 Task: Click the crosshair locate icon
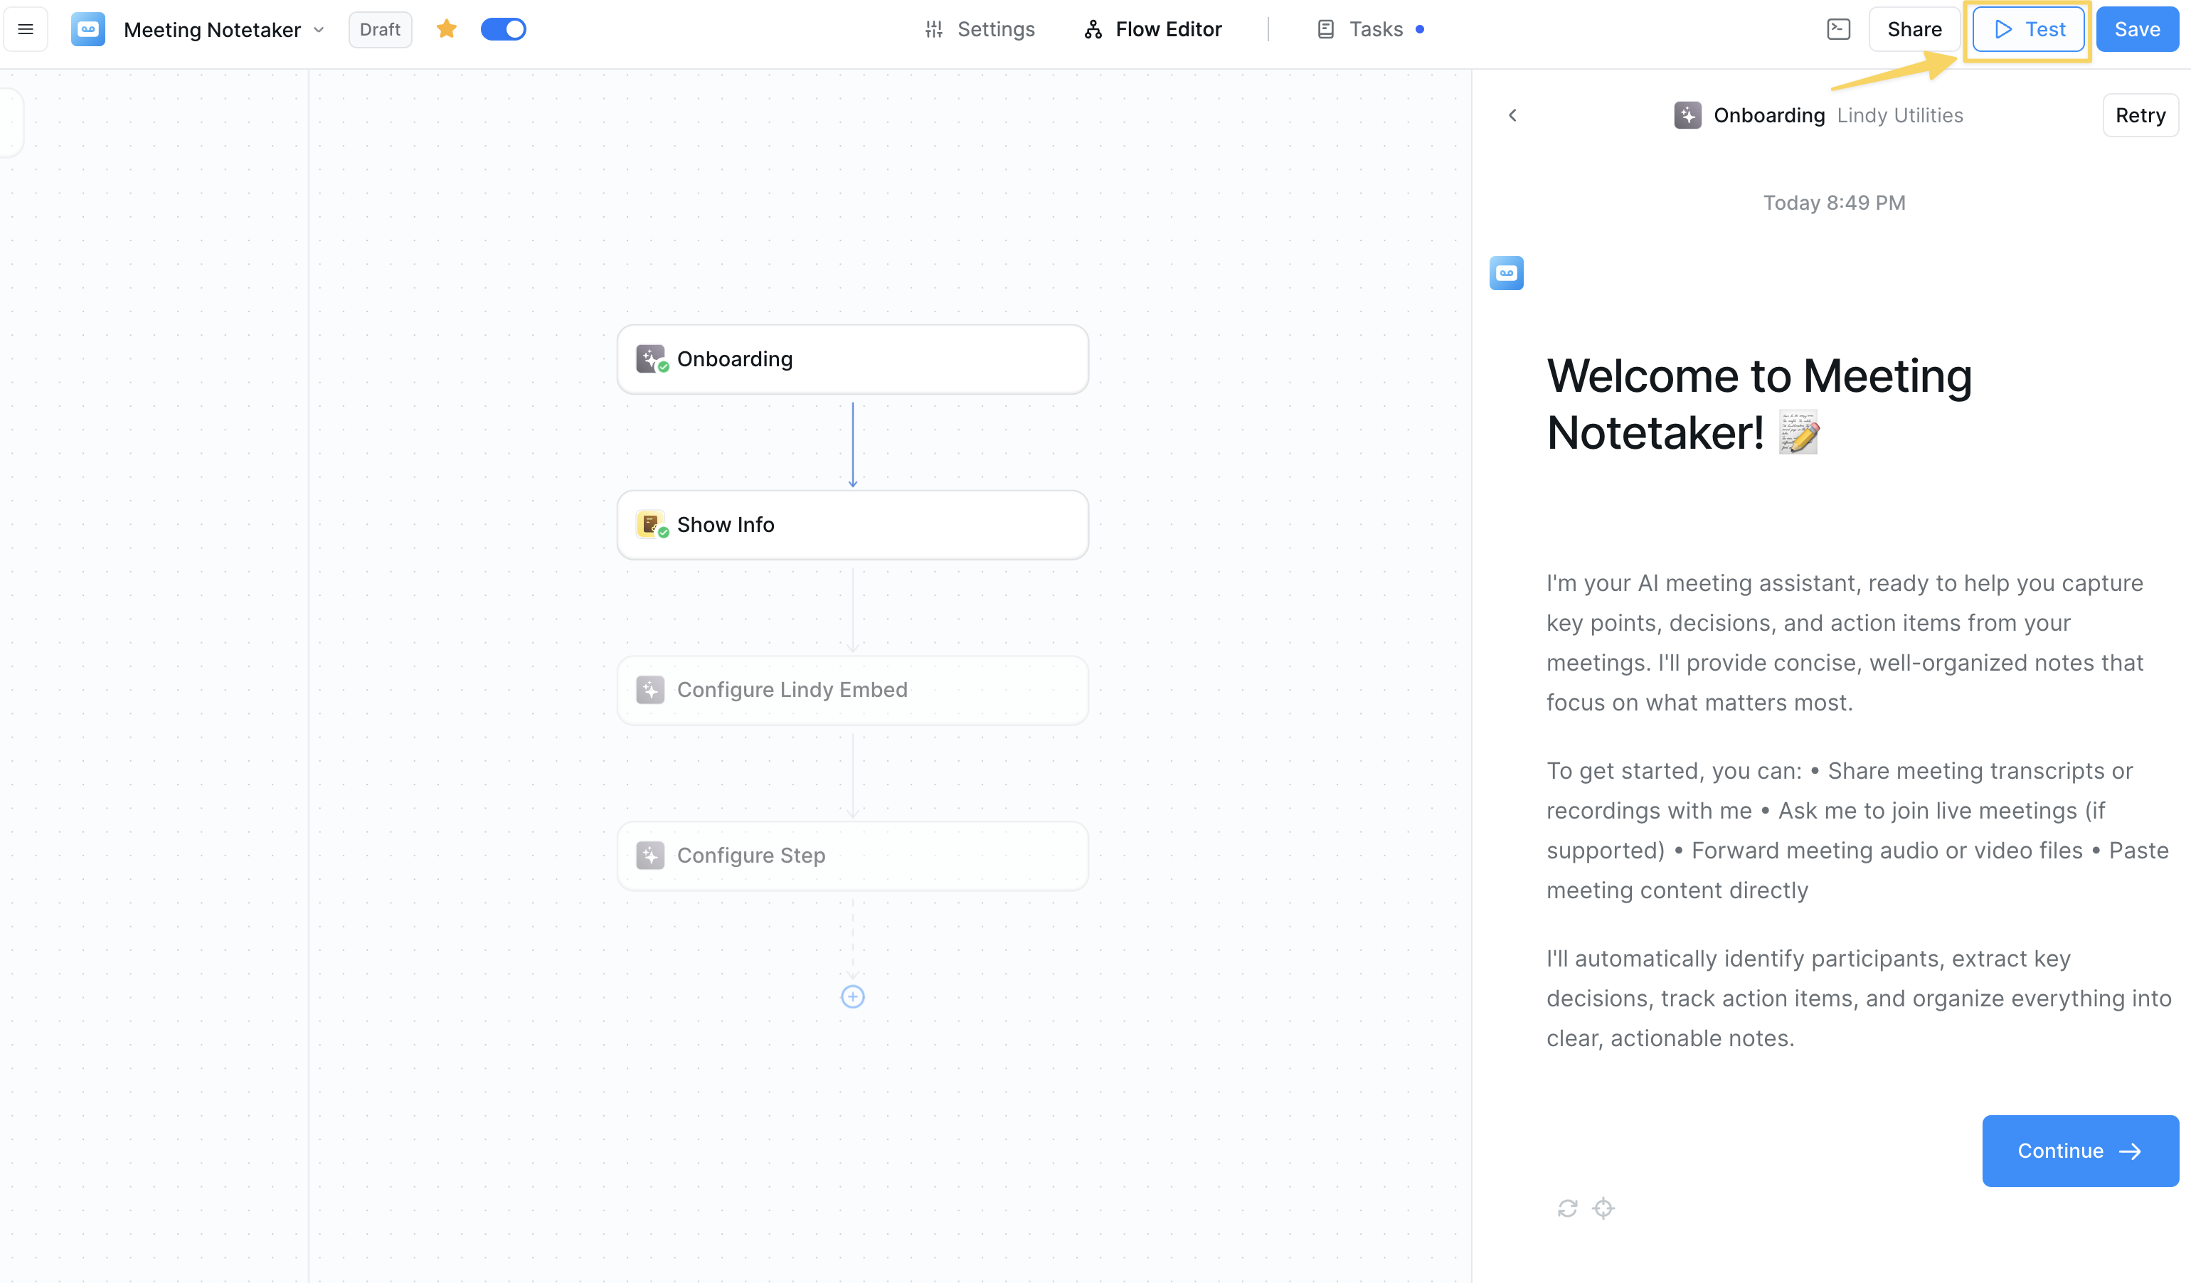[x=1603, y=1208]
